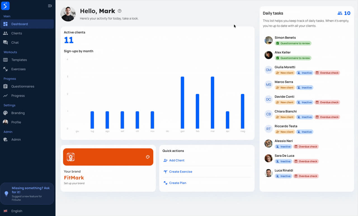Click the Create Plan dumbbell icon
Image resolution: width=358 pixels, height=216 pixels.
[x=165, y=183]
